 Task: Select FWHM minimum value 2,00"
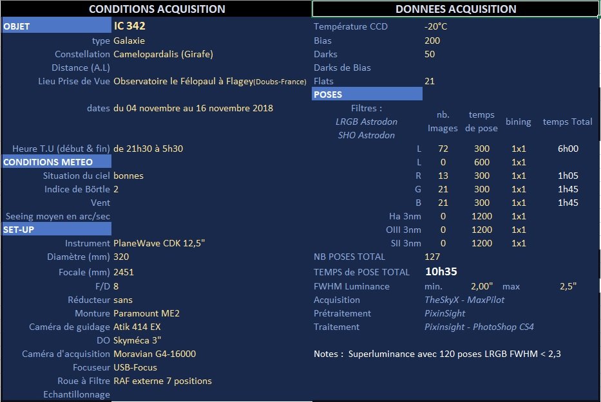click(x=482, y=286)
